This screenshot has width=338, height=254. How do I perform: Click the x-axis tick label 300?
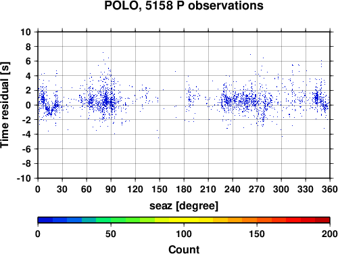pyautogui.click(x=281, y=189)
